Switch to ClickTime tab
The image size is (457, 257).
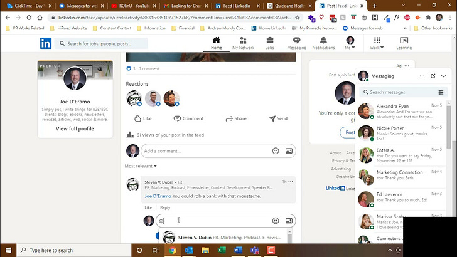click(30, 6)
